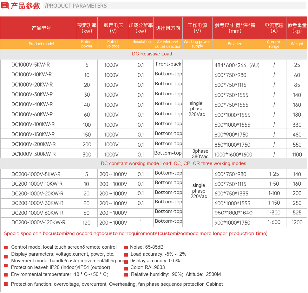Viewport: 308px width, 293px height.
Task: Click the 'Box size' subheader
Action: [235, 44]
